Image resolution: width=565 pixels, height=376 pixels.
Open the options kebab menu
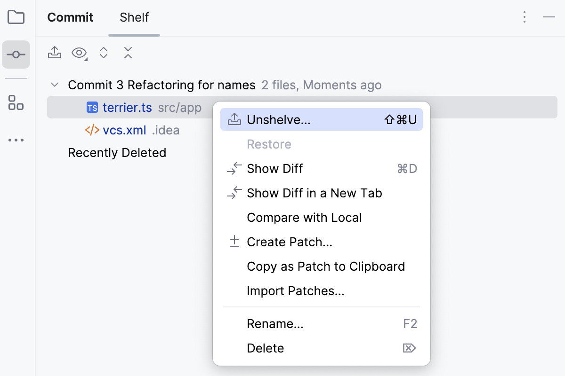[524, 17]
